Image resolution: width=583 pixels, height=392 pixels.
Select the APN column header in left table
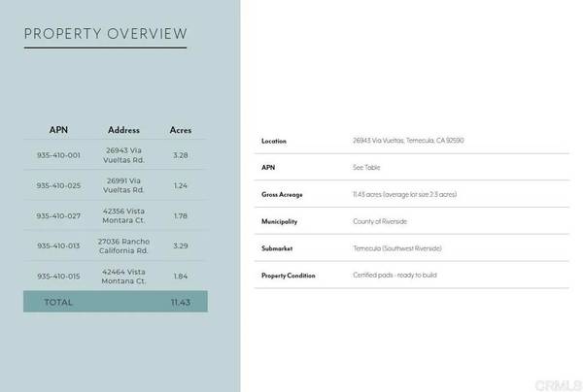click(58, 130)
